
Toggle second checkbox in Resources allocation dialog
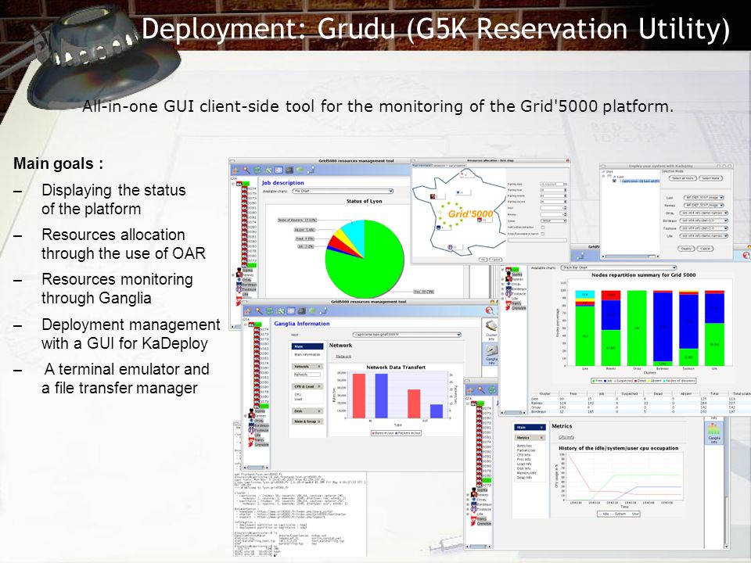[x=543, y=234]
